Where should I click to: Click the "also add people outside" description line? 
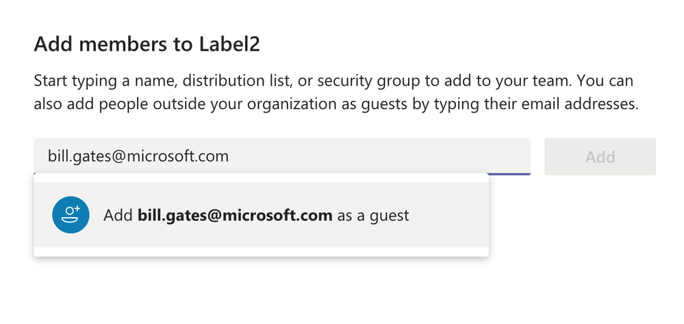click(335, 105)
